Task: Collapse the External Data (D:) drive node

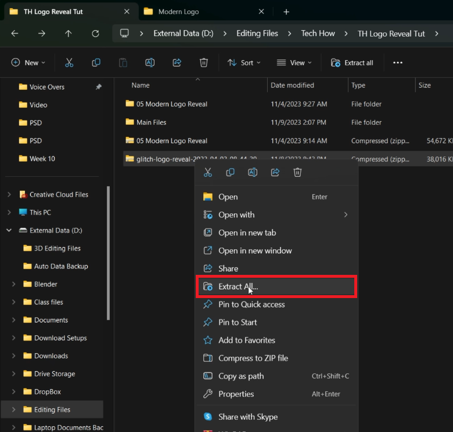Action: (9, 230)
